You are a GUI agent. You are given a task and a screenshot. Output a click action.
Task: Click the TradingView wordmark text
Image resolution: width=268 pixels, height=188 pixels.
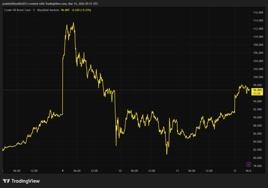25,181
